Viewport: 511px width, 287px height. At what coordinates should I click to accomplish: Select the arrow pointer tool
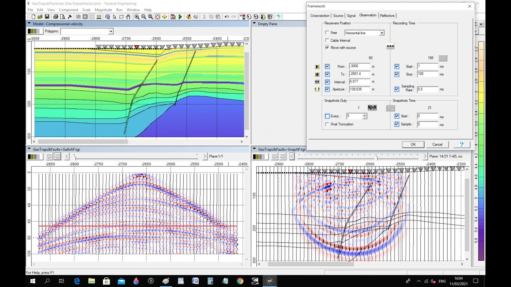[x=115, y=17]
